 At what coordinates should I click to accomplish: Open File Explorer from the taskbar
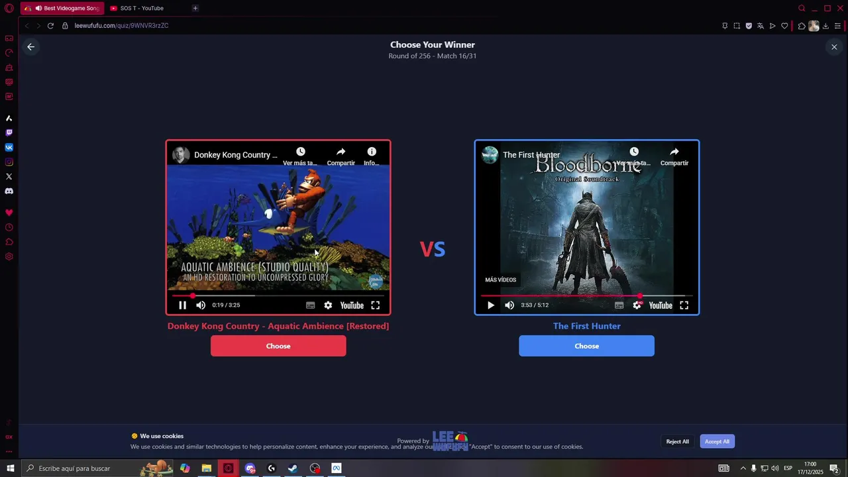pyautogui.click(x=207, y=468)
